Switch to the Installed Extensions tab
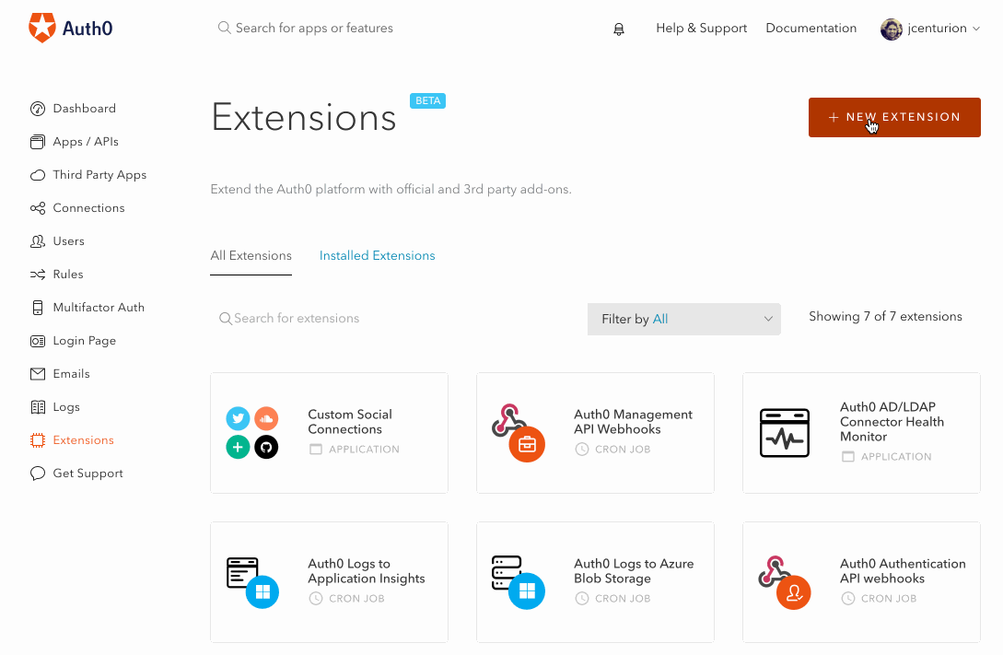This screenshot has width=1003, height=655. click(x=377, y=256)
